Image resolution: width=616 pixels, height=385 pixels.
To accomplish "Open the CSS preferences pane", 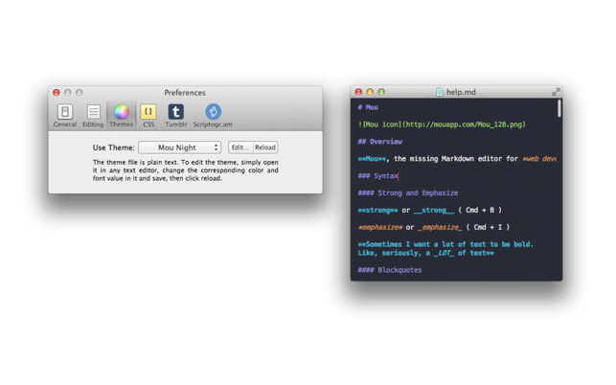I will point(148,116).
